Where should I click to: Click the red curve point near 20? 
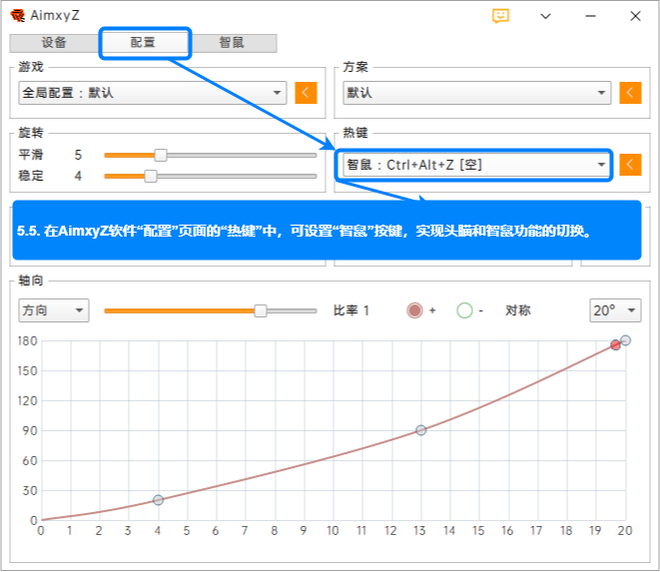(615, 345)
